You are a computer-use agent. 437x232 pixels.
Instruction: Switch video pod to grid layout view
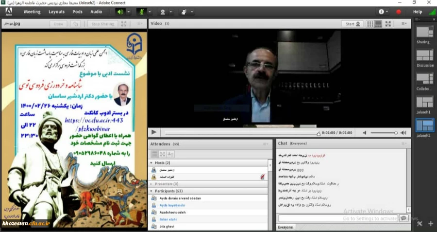[x=370, y=23]
